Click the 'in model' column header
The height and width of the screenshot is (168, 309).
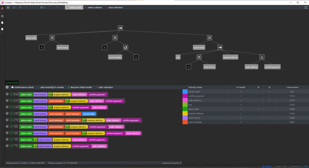click(241, 87)
